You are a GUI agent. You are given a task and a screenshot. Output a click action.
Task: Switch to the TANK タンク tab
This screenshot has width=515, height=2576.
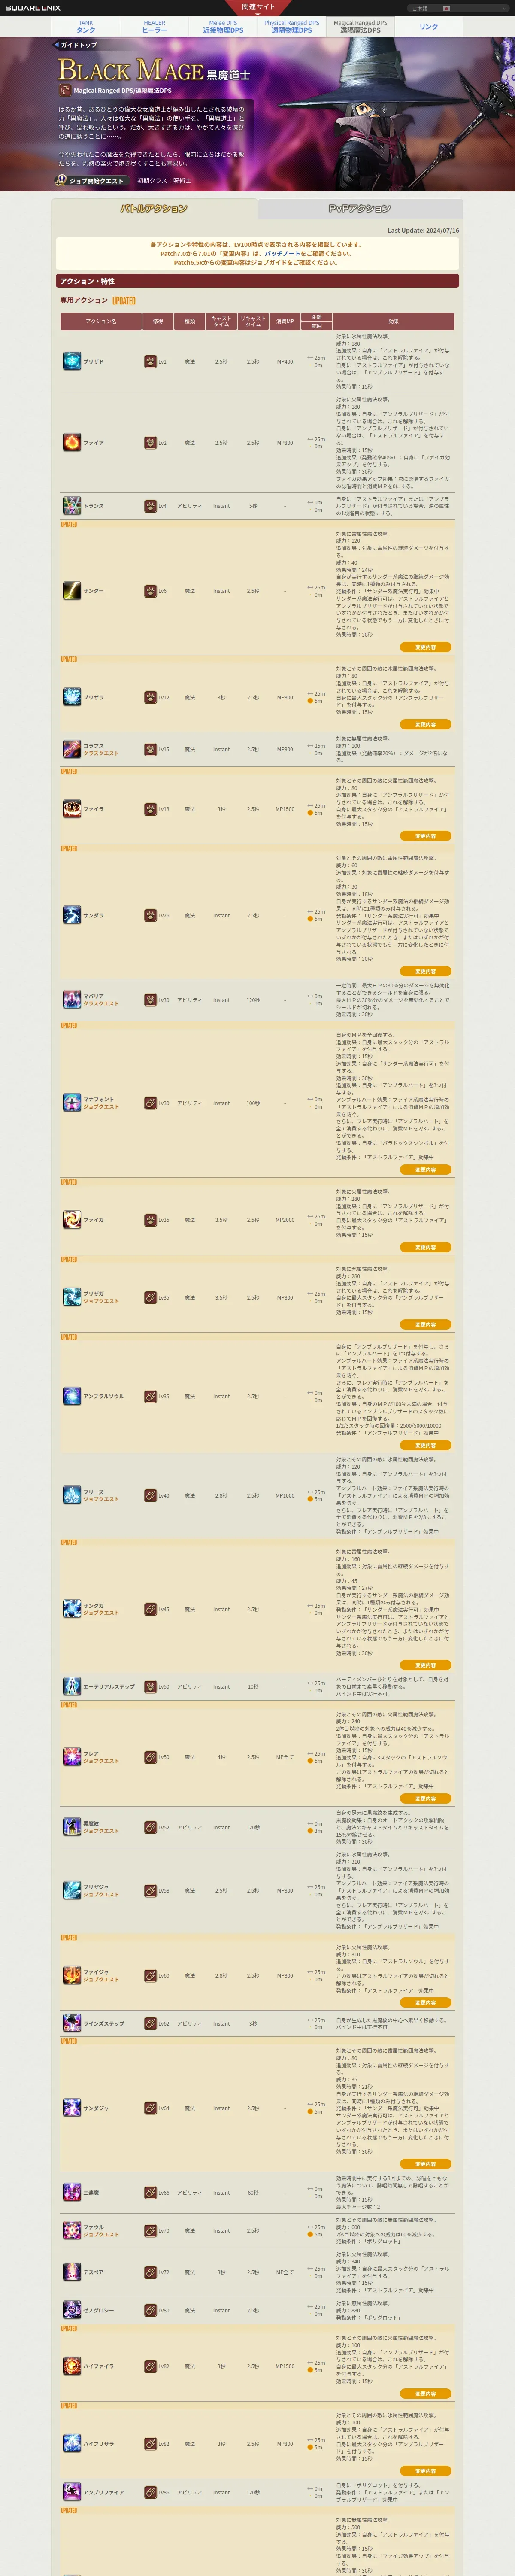(x=86, y=26)
